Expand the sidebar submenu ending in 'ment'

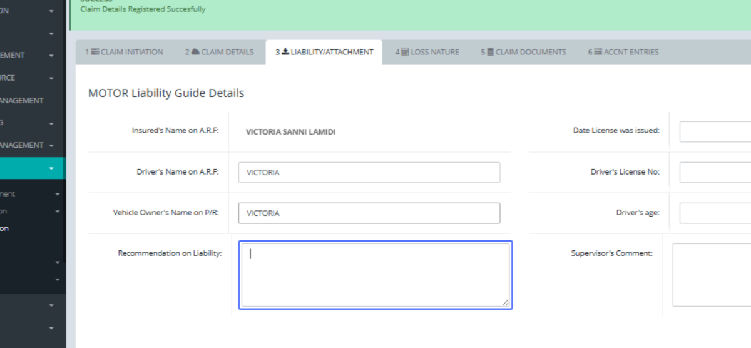point(58,194)
